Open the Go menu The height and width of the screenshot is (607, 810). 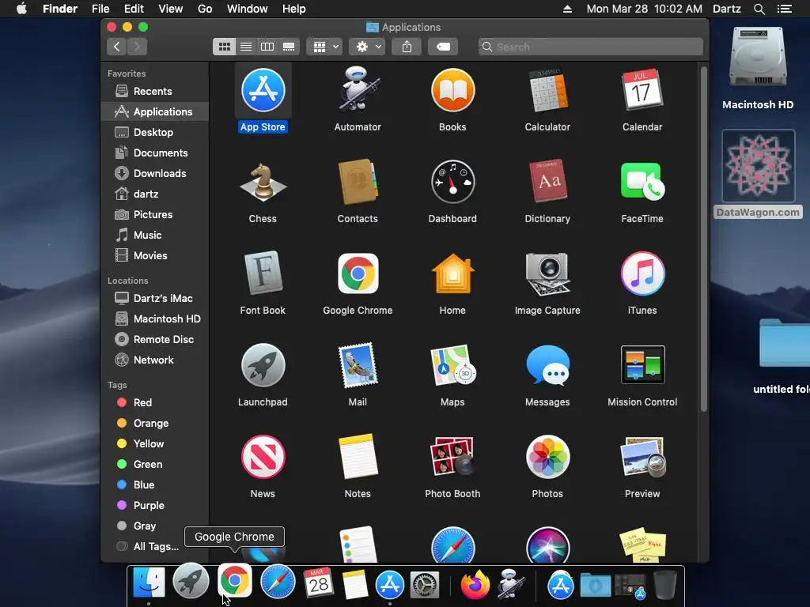click(205, 9)
